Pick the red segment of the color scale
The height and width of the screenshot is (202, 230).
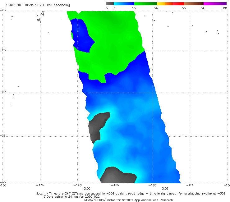(178, 4)
